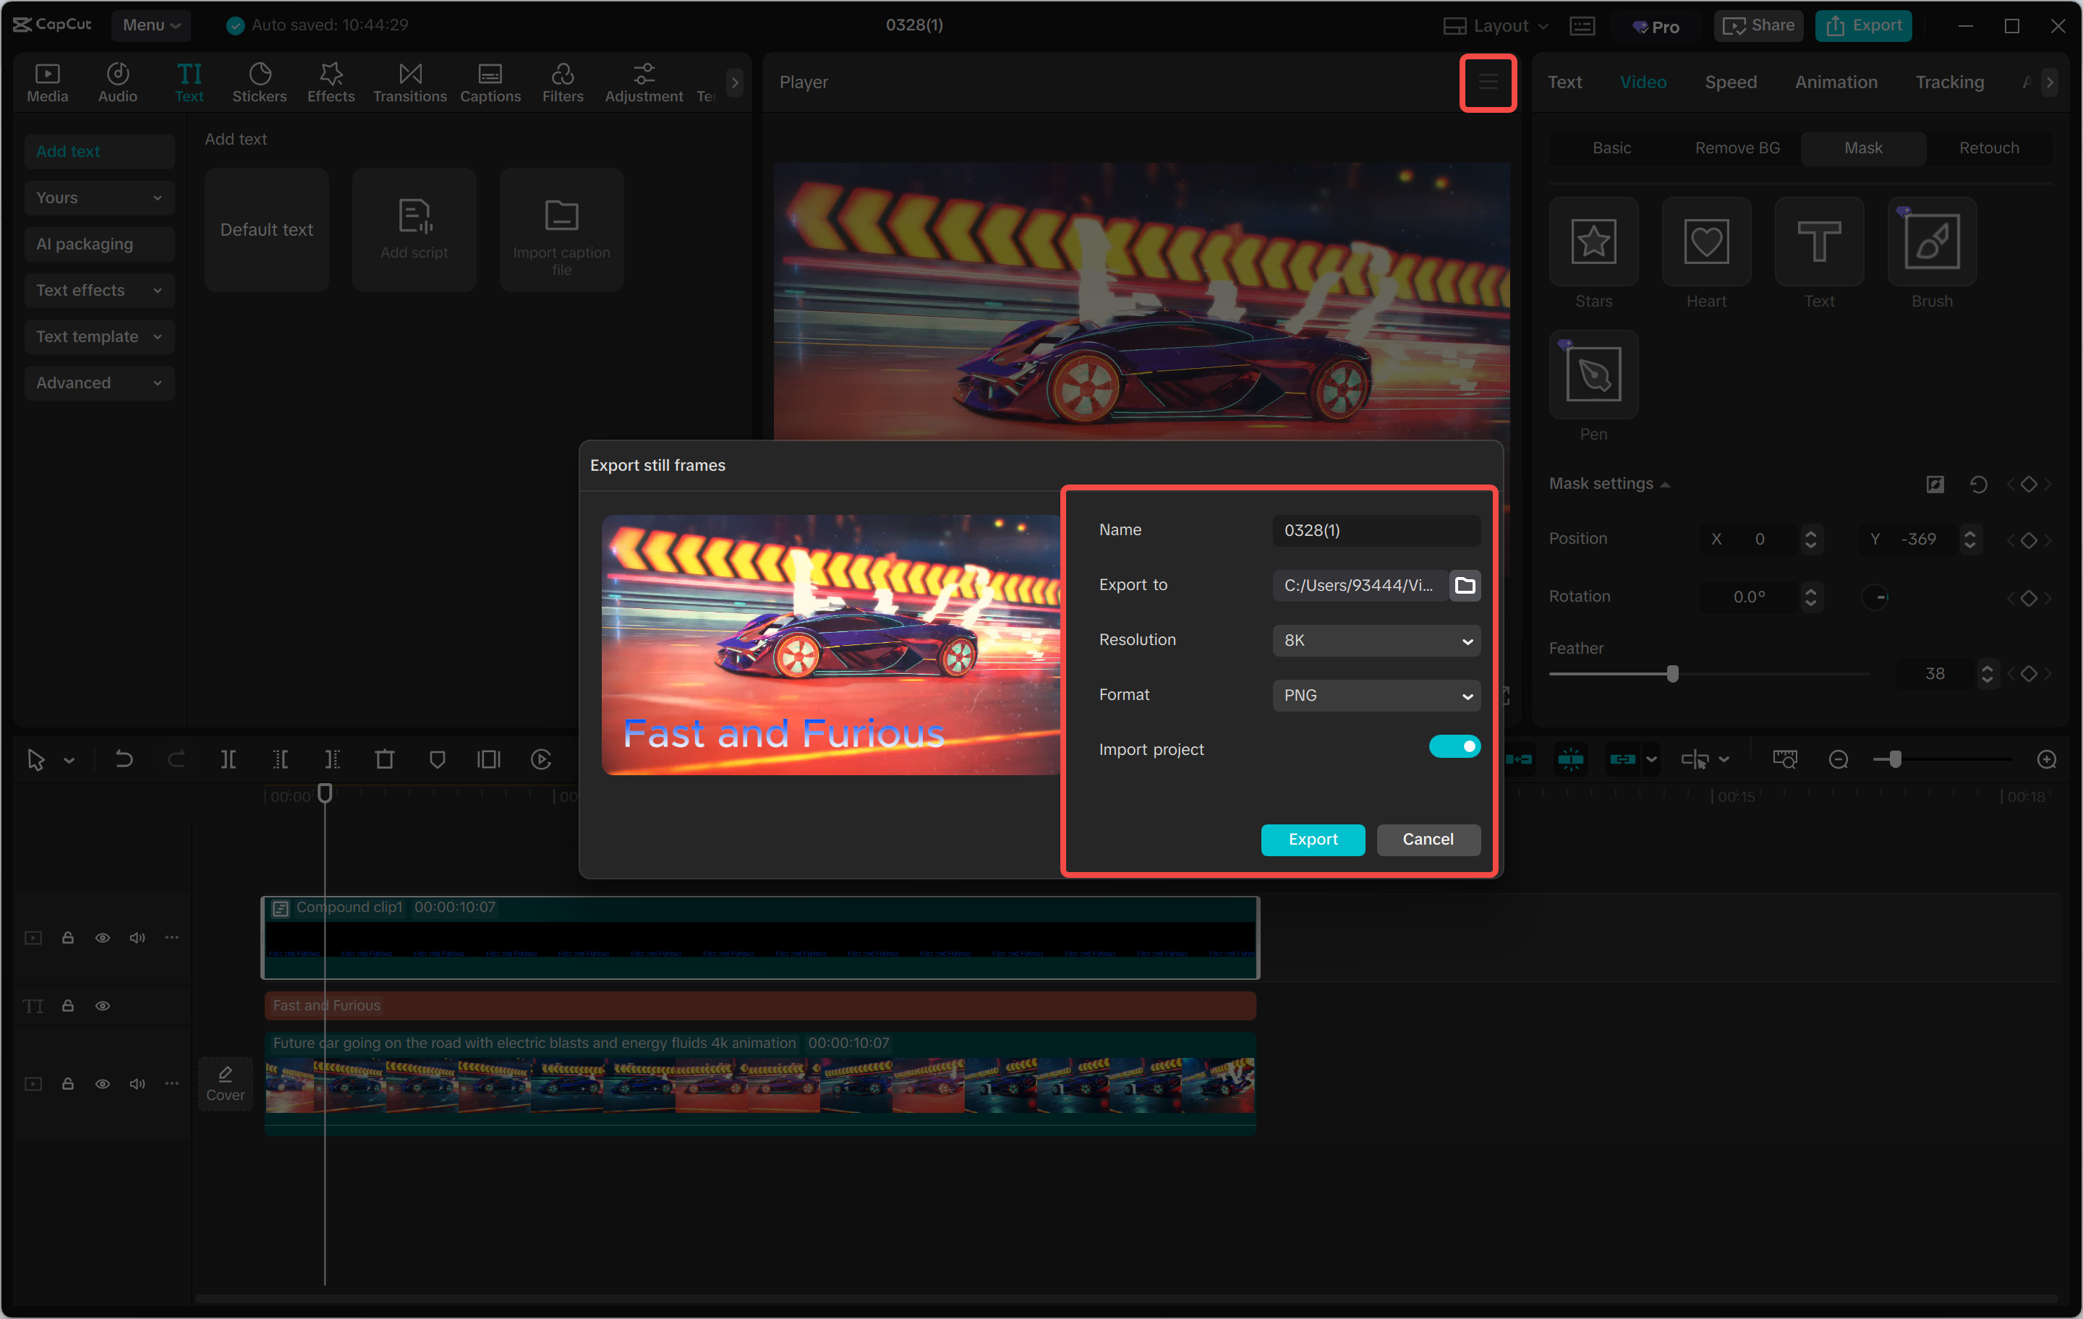The height and width of the screenshot is (1319, 2083).
Task: Hide the Fast and Furious text track
Action: pos(102,1005)
